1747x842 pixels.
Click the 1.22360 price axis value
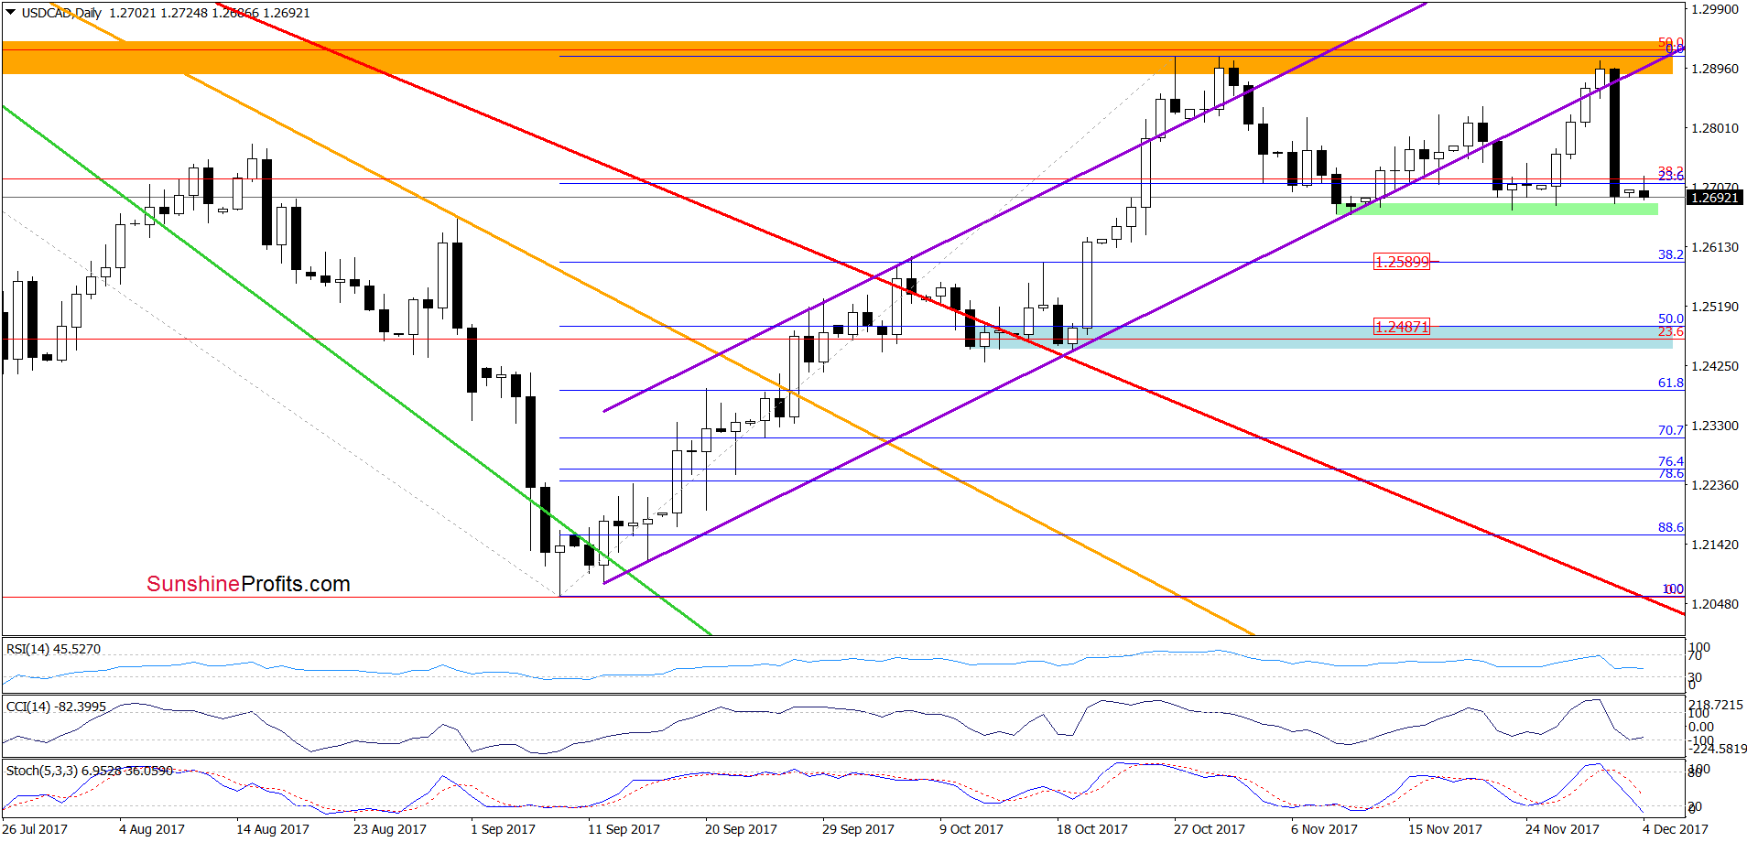point(1714,485)
